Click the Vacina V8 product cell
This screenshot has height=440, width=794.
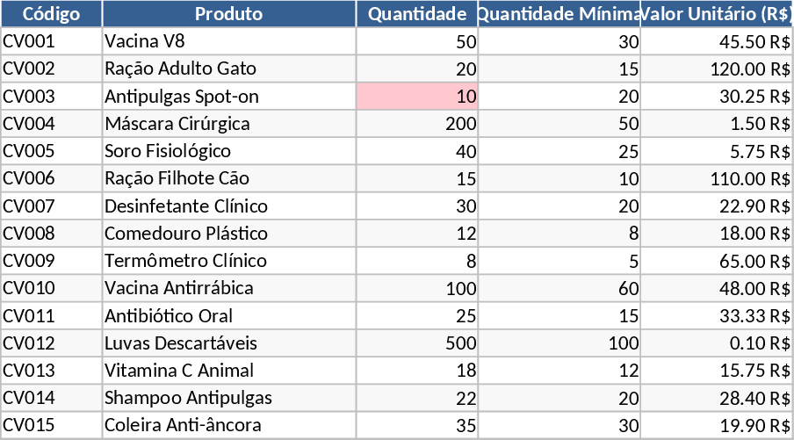[x=228, y=41]
